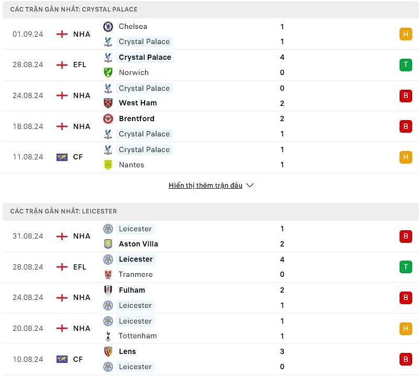Click the orange H badge for Chelsea match

click(x=405, y=35)
